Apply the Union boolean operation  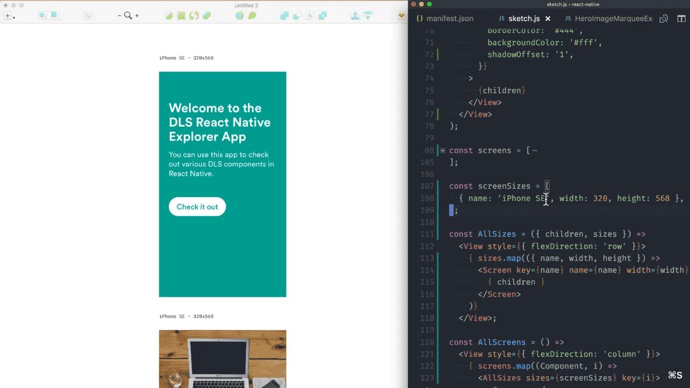tap(284, 16)
